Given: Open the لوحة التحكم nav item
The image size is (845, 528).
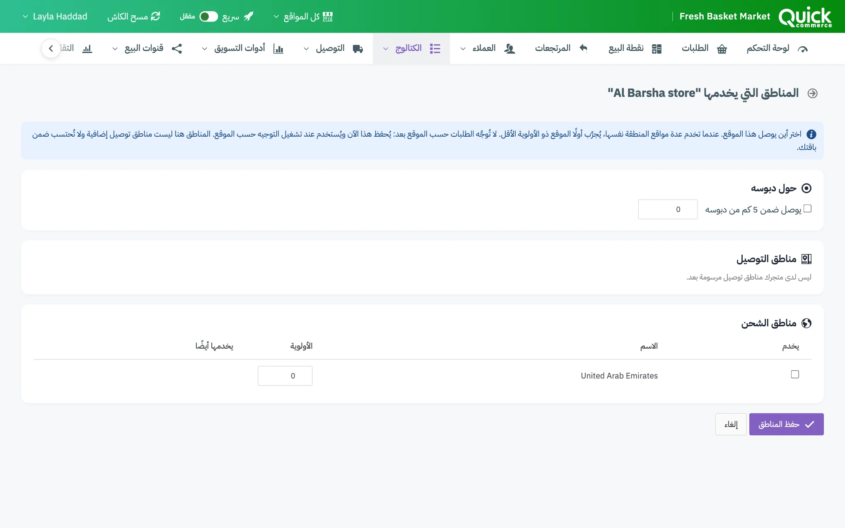Looking at the screenshot, I should (x=777, y=48).
